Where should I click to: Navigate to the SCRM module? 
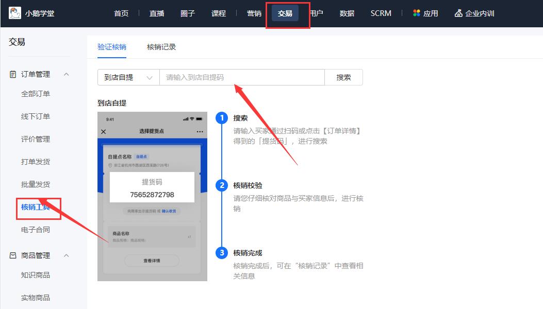tap(381, 13)
